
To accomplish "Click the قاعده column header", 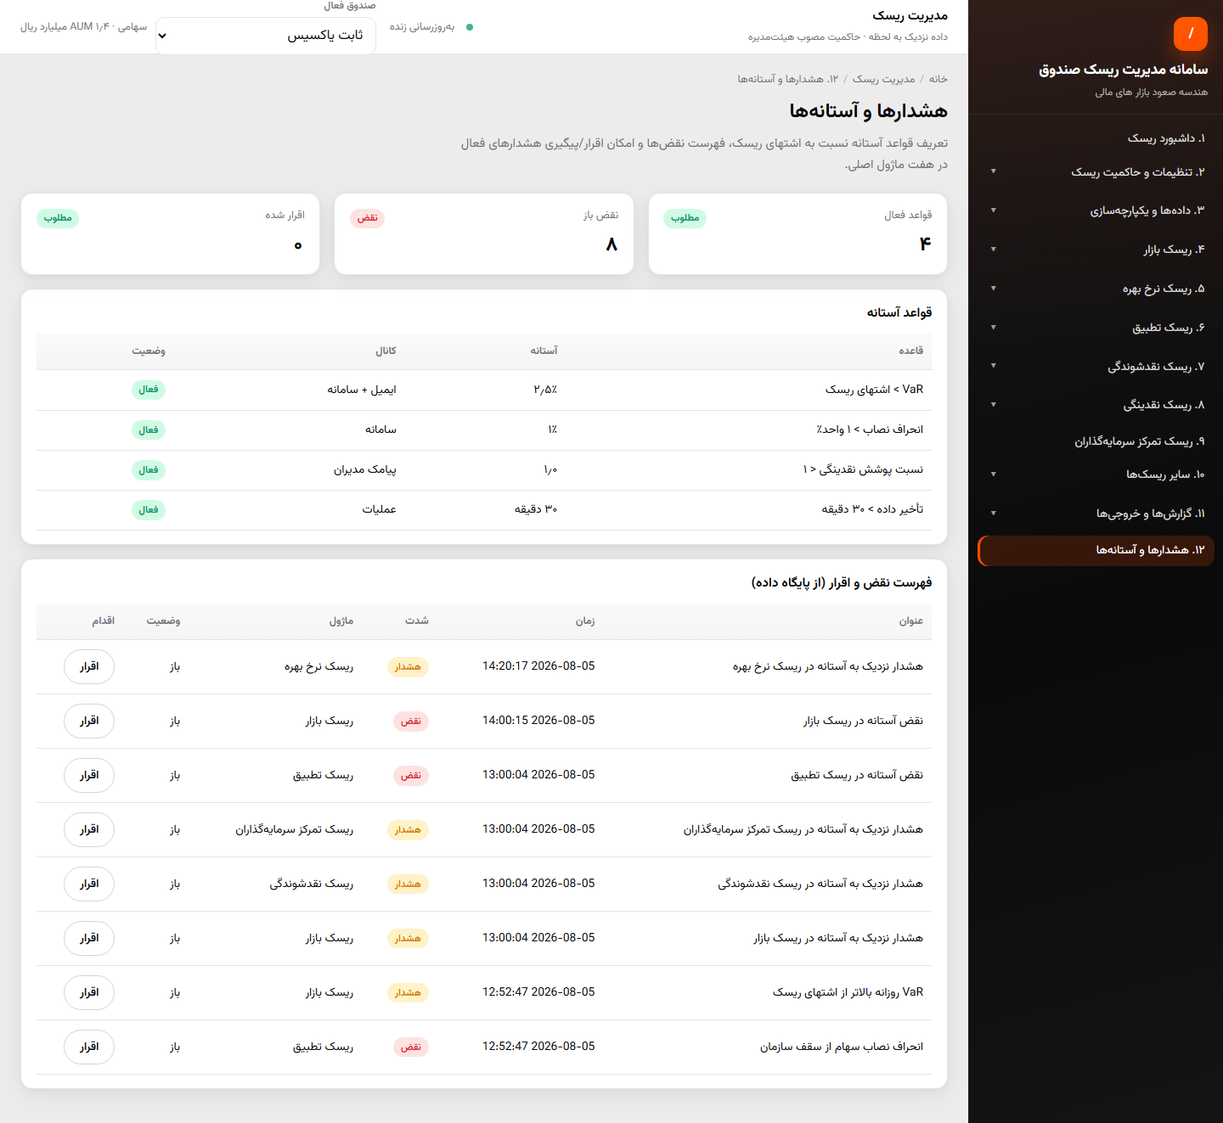I will (x=911, y=351).
